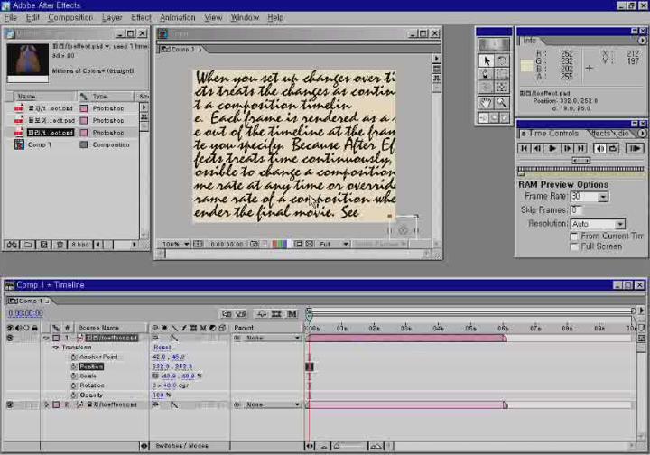Image resolution: width=650 pixels, height=455 pixels.
Task: Play the composition in Time Controls
Action: pyautogui.click(x=552, y=148)
